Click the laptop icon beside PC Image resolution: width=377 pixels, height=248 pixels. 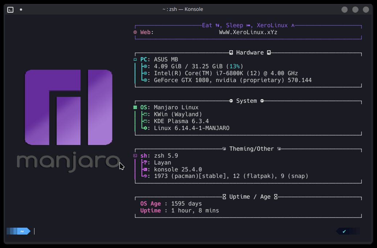pyautogui.click(x=135, y=60)
